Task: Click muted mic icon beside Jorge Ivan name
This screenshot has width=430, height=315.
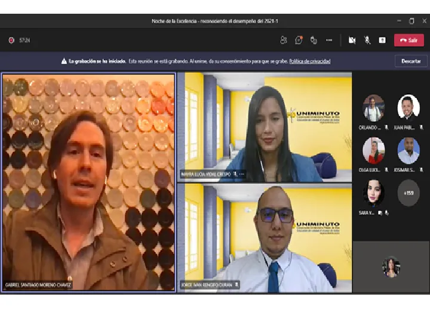Action: (x=236, y=285)
